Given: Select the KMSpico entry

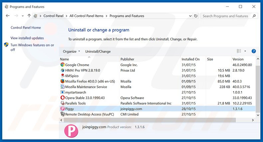Looking at the screenshot, I should click(72, 76).
